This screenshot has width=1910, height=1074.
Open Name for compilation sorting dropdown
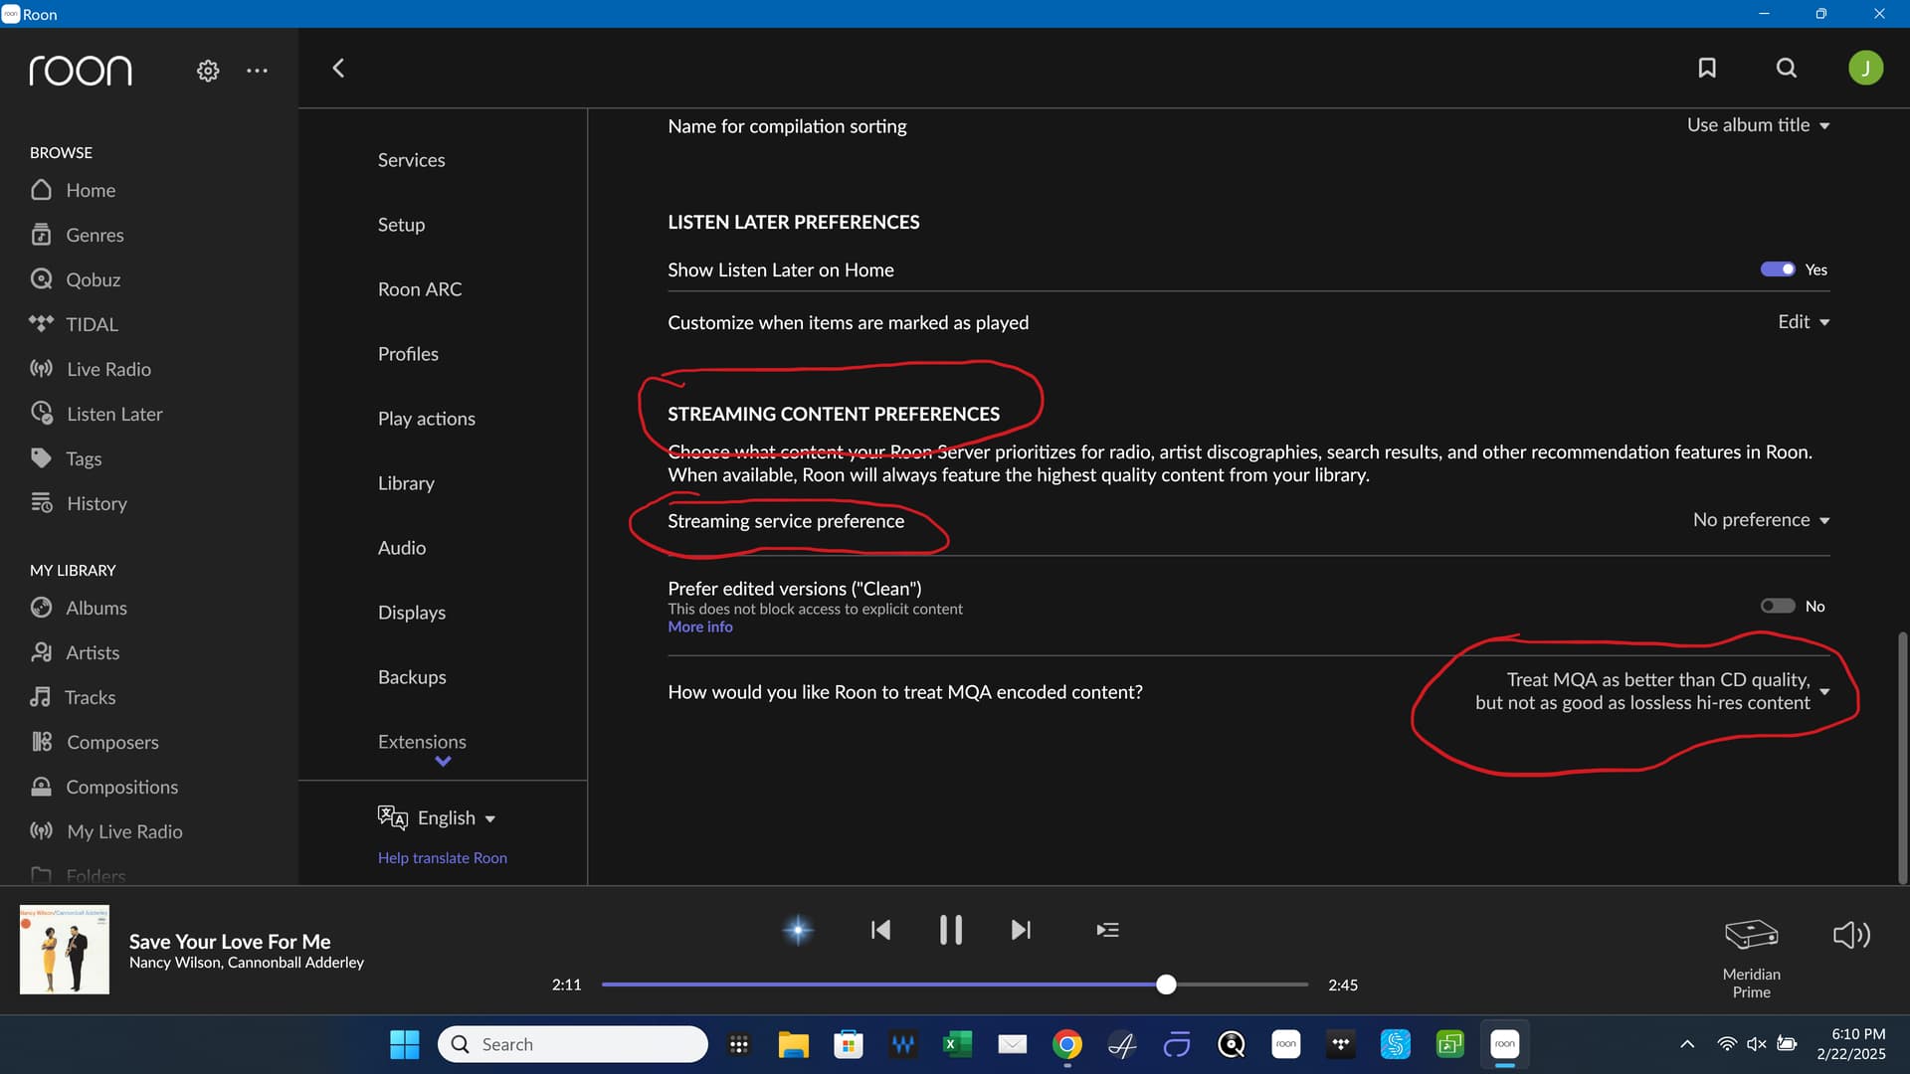[x=1758, y=125]
